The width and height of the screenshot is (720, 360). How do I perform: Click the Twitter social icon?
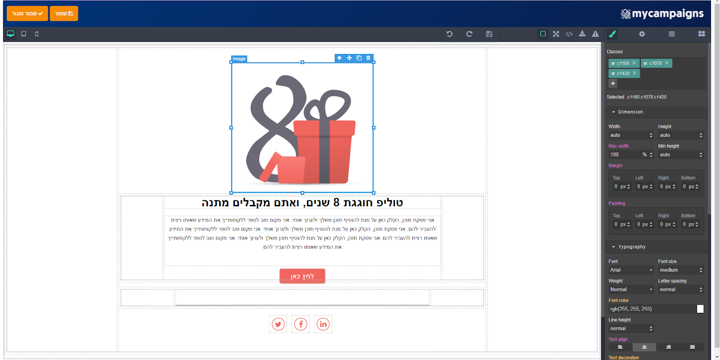point(278,324)
